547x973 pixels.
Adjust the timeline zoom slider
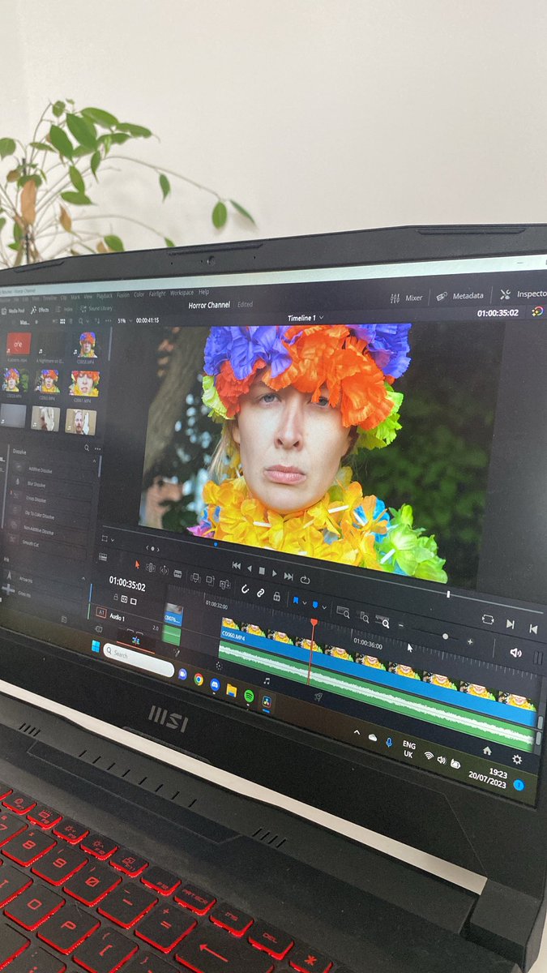click(444, 637)
